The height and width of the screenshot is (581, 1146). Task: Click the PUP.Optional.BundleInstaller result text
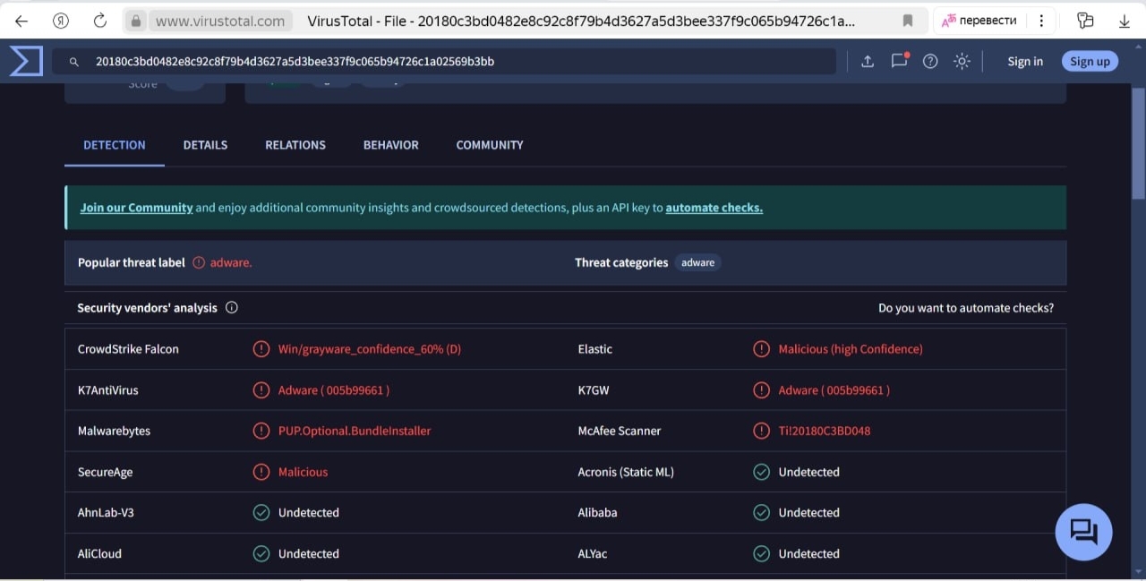[x=355, y=431]
